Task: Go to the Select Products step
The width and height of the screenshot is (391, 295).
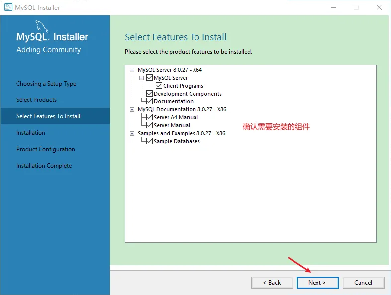Action: point(36,100)
